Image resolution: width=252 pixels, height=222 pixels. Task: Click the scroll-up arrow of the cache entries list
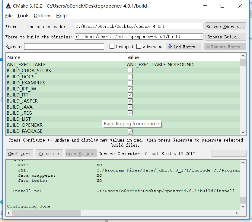[x=243, y=56]
